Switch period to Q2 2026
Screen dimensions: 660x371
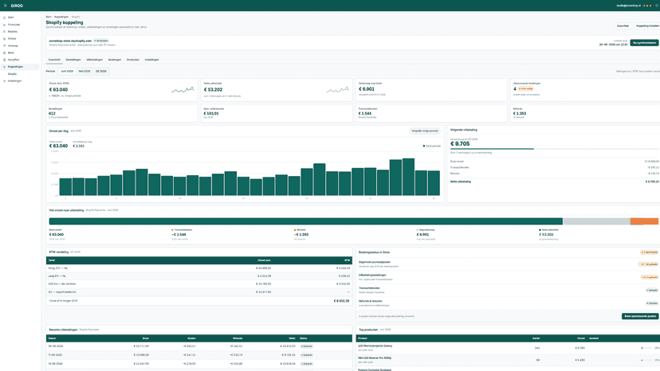pyautogui.click(x=101, y=71)
